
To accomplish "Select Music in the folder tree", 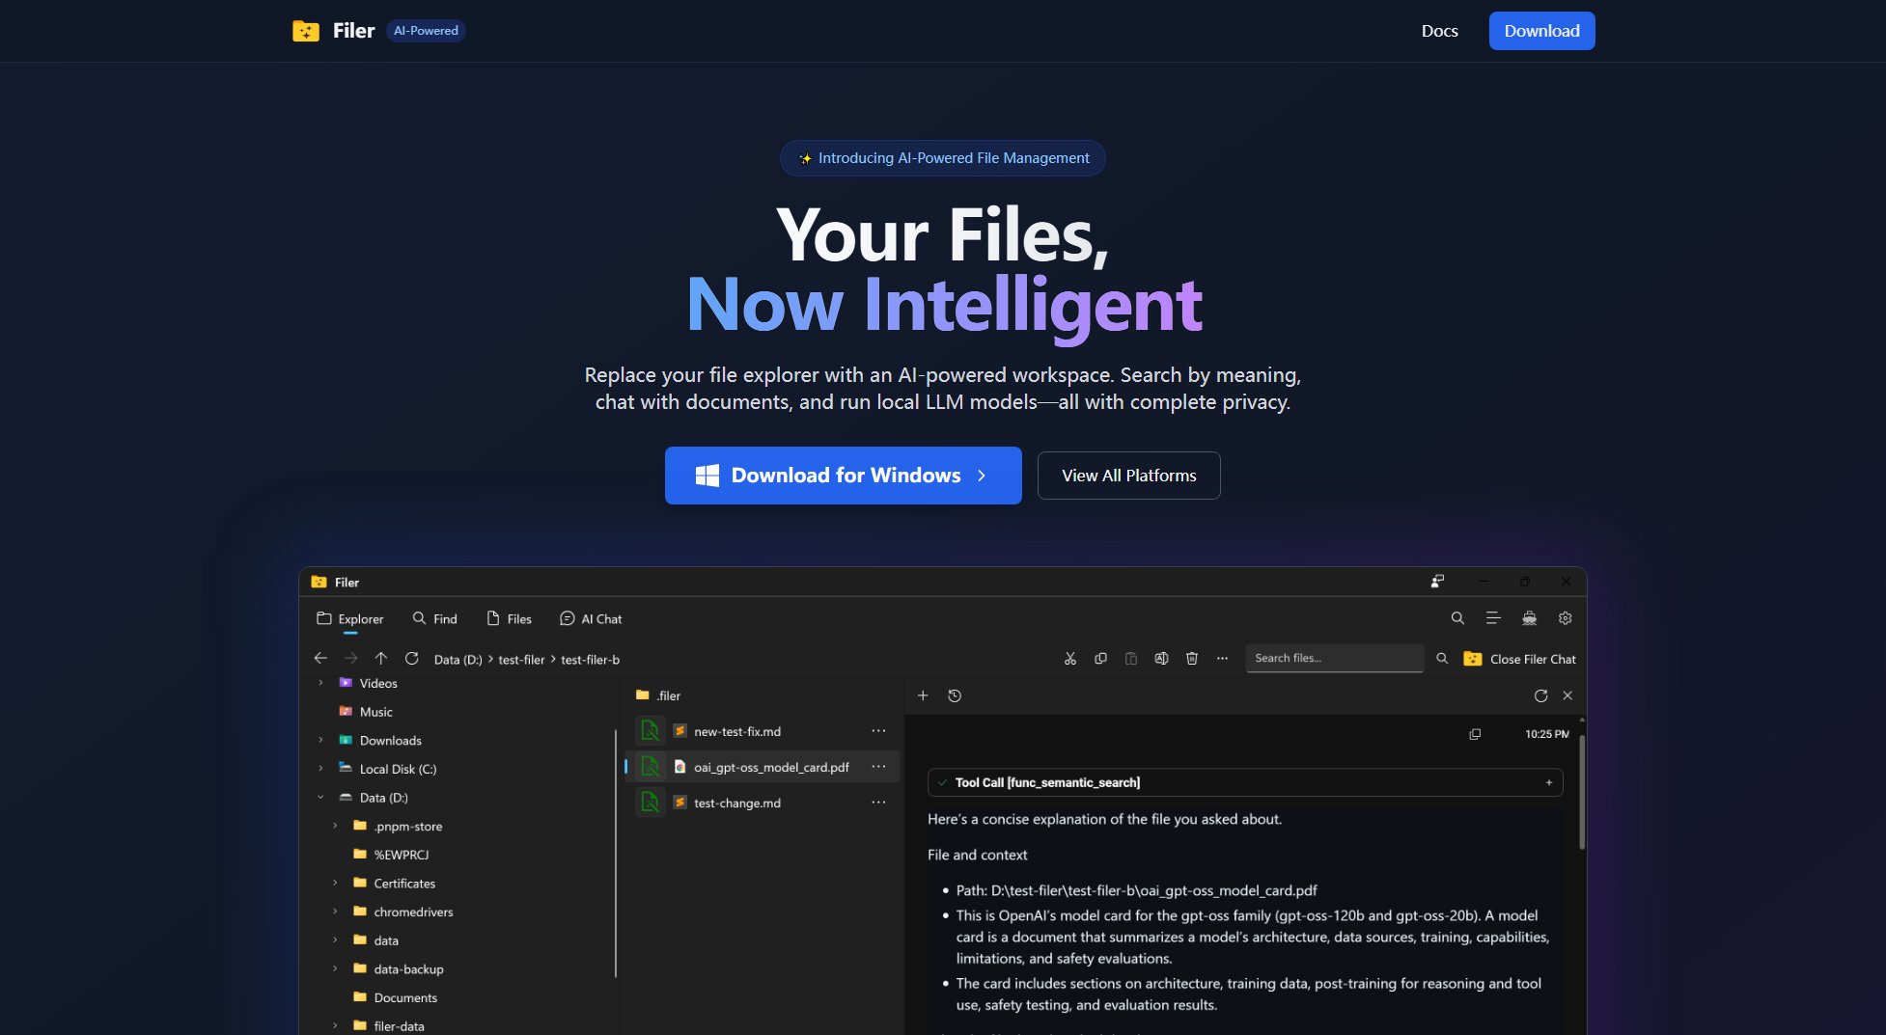I will click(376, 712).
